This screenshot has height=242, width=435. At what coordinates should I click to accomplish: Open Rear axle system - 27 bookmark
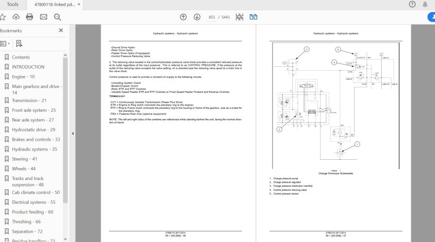(x=33, y=120)
